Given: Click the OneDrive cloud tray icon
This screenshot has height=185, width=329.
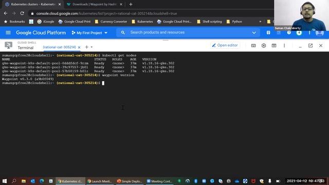Looking at the screenshot, I should [237, 181].
